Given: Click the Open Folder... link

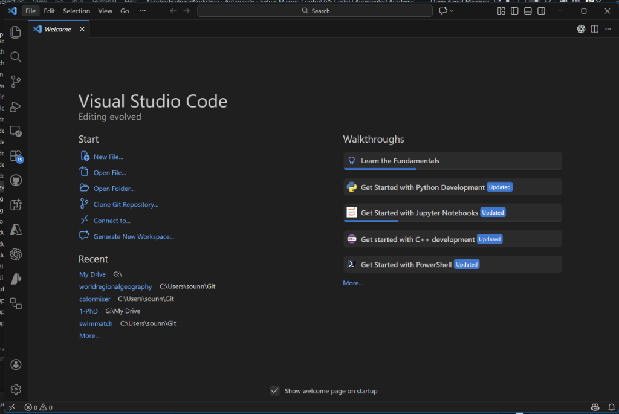Looking at the screenshot, I should [114, 189].
